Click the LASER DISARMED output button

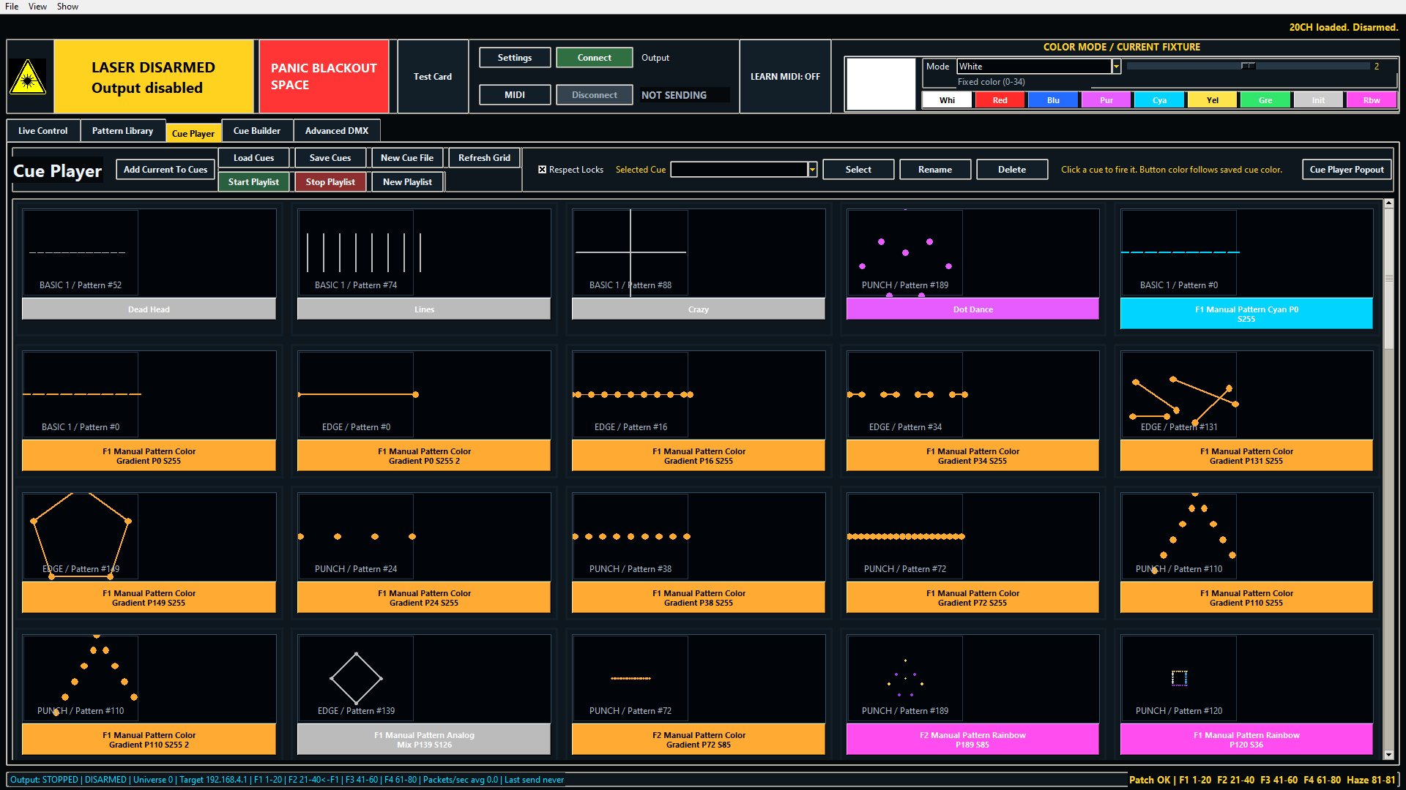point(154,77)
